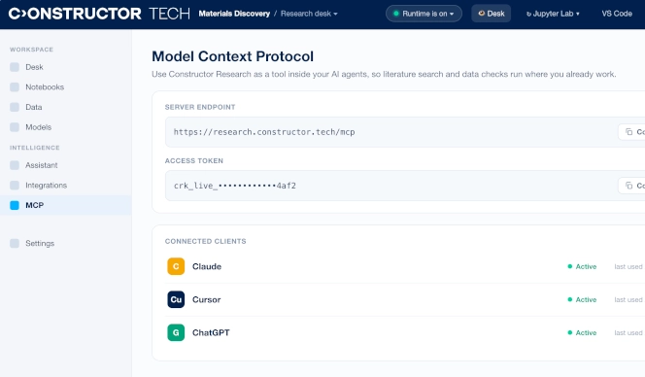
Task: Click the Models sidebar icon
Action: tap(15, 127)
